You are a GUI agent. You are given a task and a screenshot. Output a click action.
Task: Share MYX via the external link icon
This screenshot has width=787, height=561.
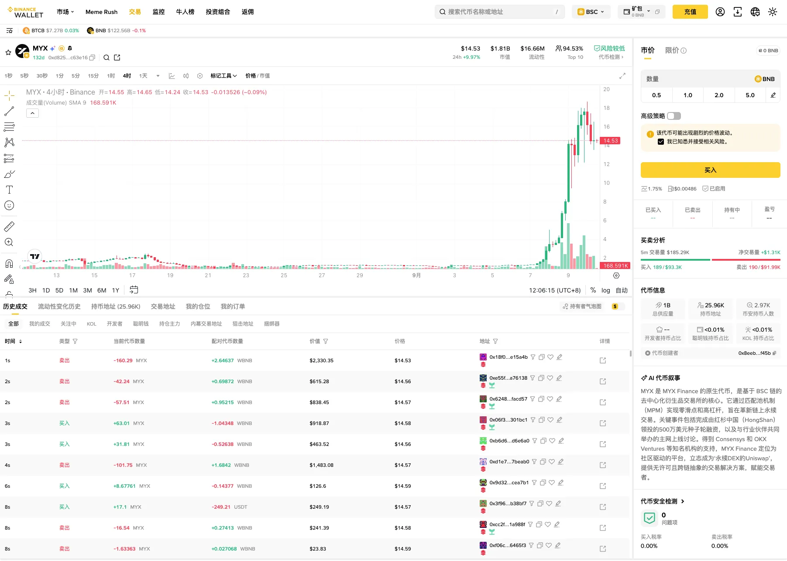pos(117,58)
